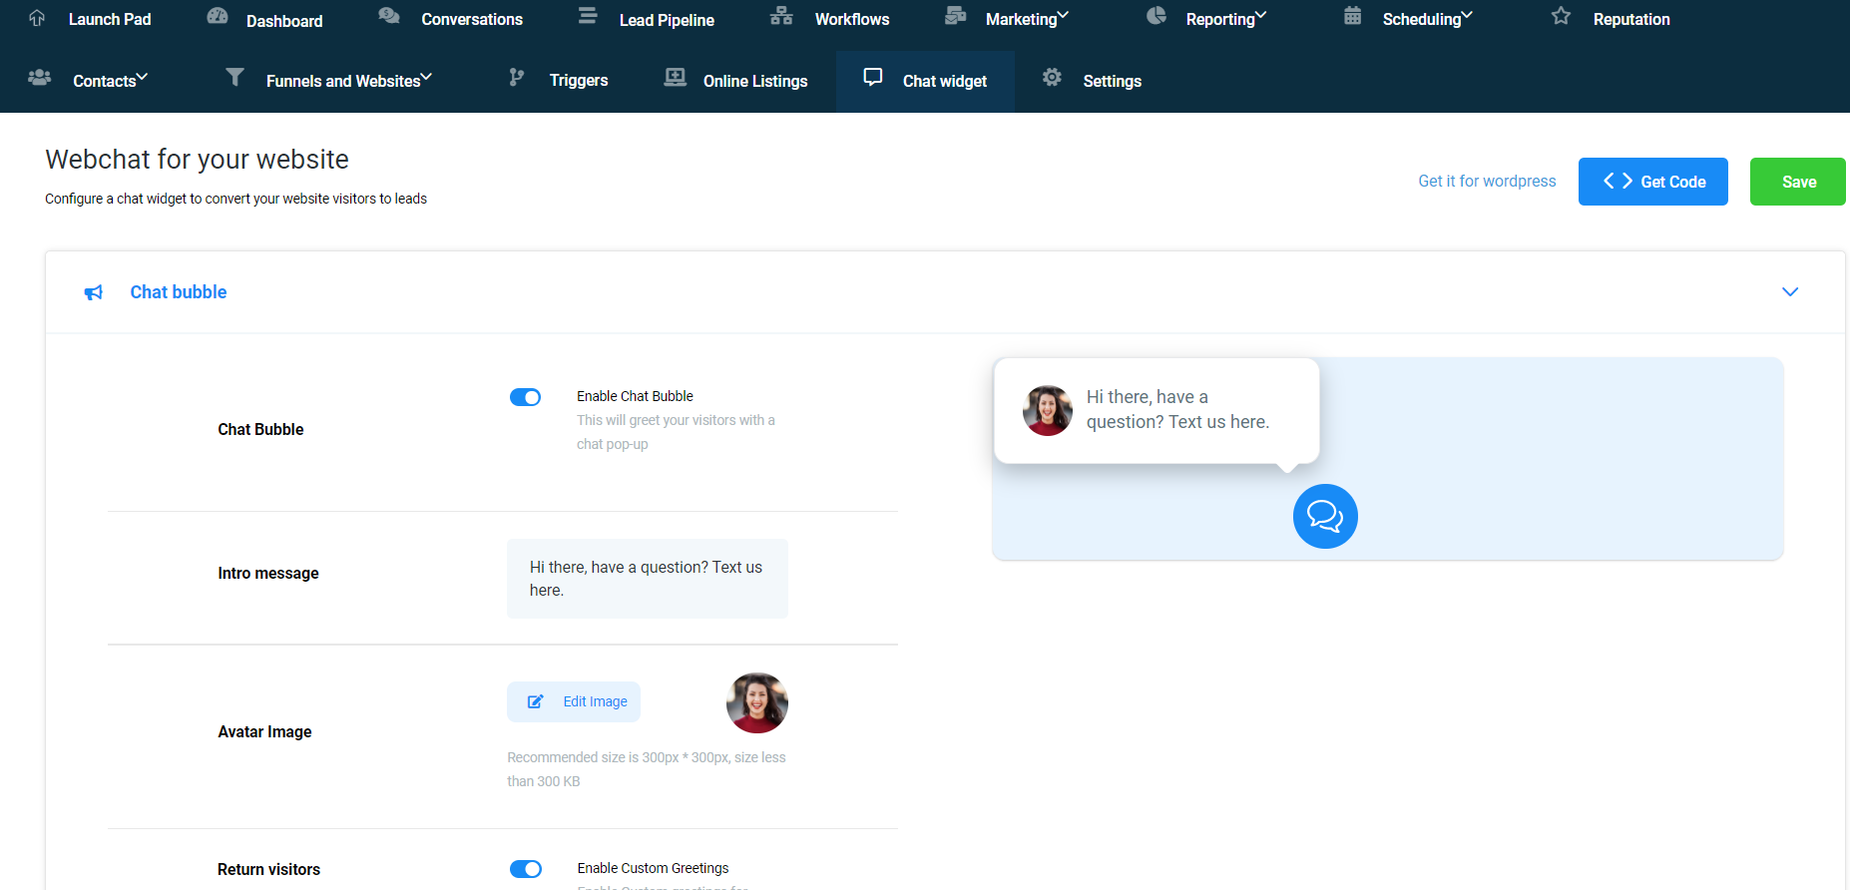Click the Workflows diagram icon
1850x890 pixels.
point(781,16)
